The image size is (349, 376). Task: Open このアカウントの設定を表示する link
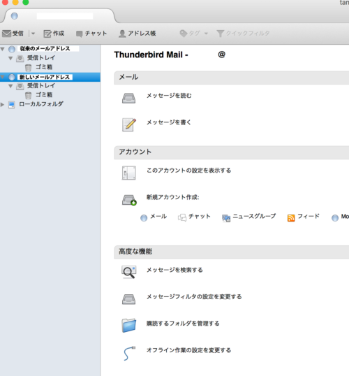point(188,171)
